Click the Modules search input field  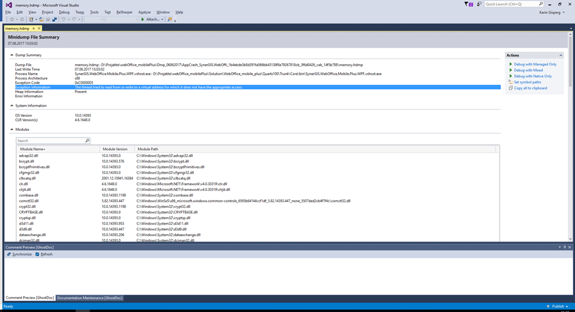click(x=50, y=140)
